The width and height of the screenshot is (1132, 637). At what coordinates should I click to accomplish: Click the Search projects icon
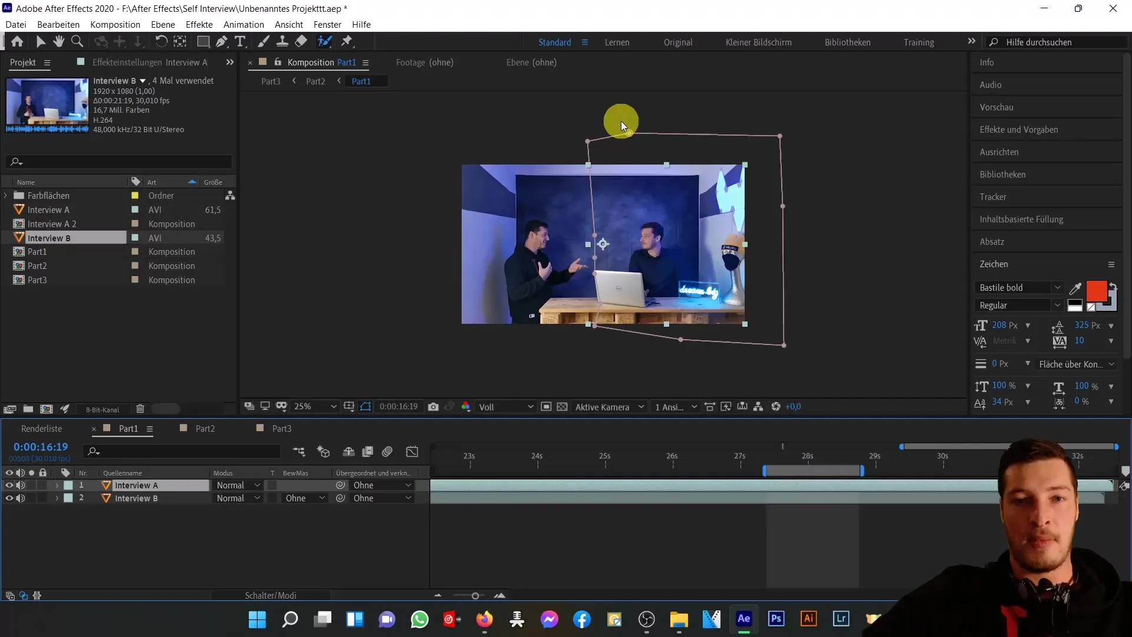click(17, 161)
